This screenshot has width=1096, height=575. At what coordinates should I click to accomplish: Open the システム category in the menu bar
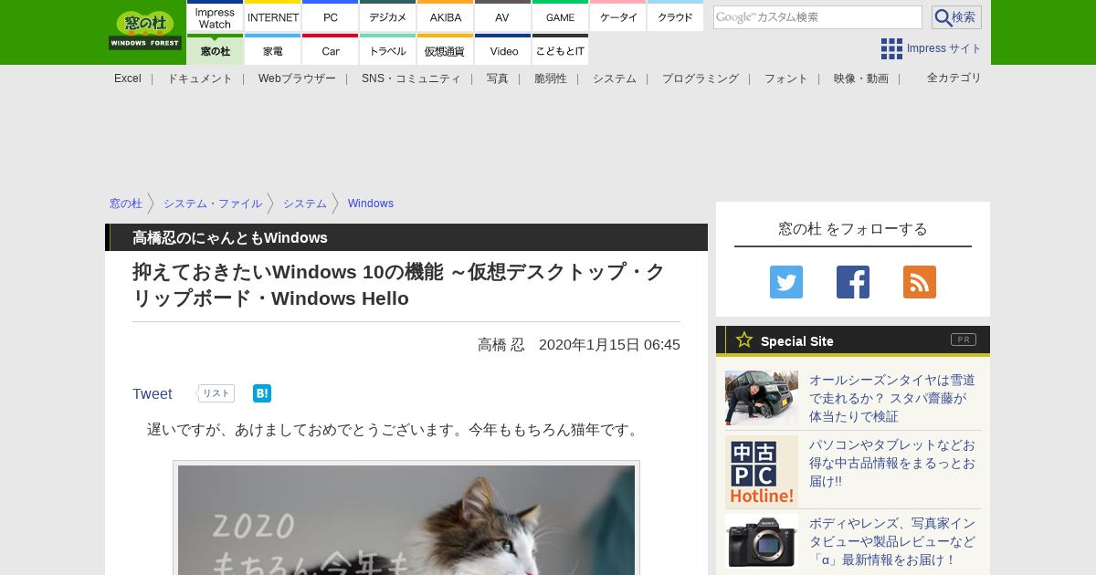click(x=615, y=78)
